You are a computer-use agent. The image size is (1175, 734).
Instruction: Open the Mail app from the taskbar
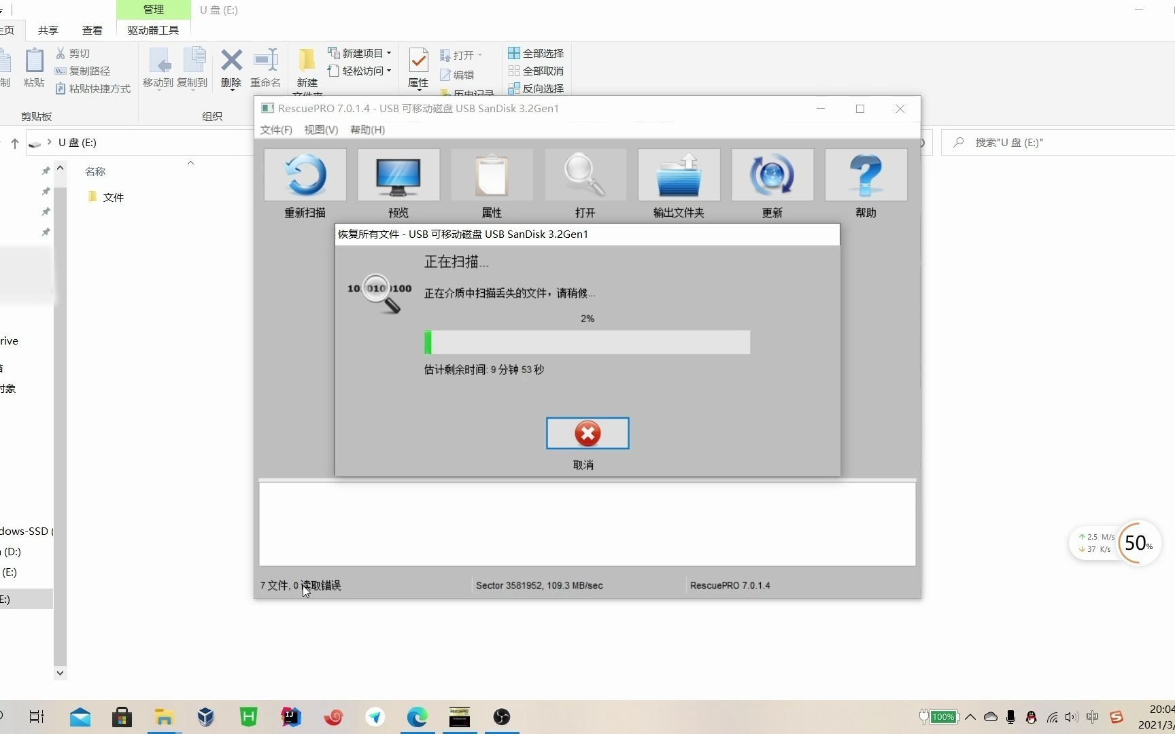point(80,717)
